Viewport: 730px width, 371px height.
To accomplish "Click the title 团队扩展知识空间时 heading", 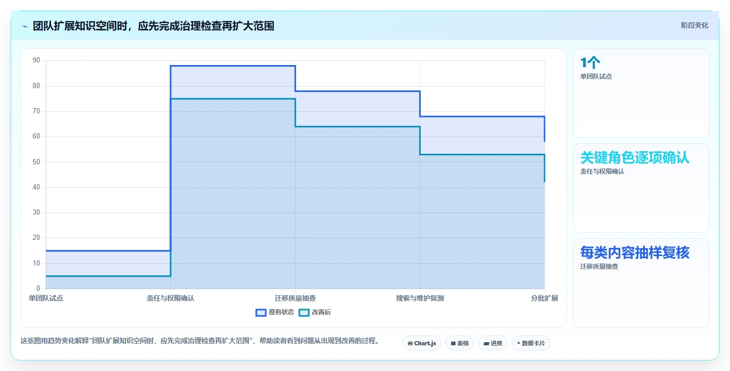I will pos(153,26).
